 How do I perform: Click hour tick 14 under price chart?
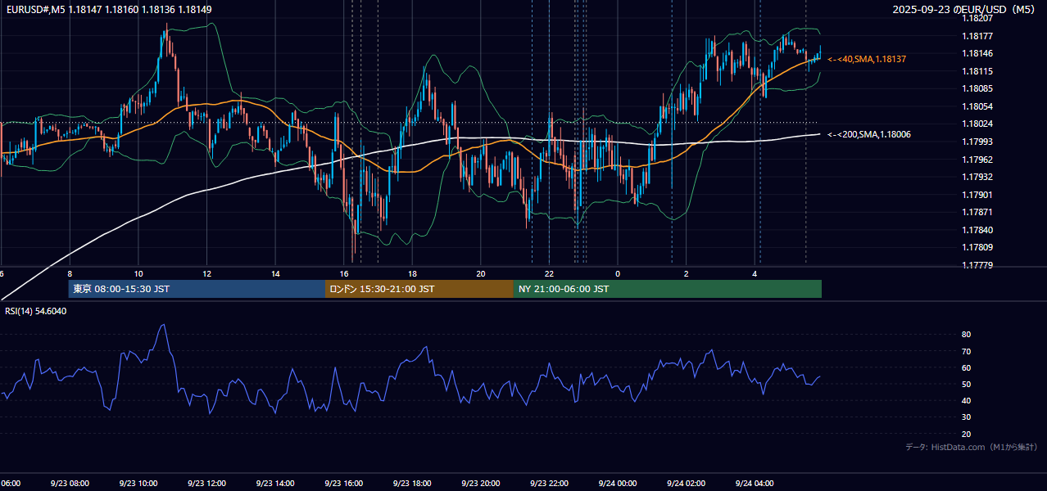click(x=275, y=273)
